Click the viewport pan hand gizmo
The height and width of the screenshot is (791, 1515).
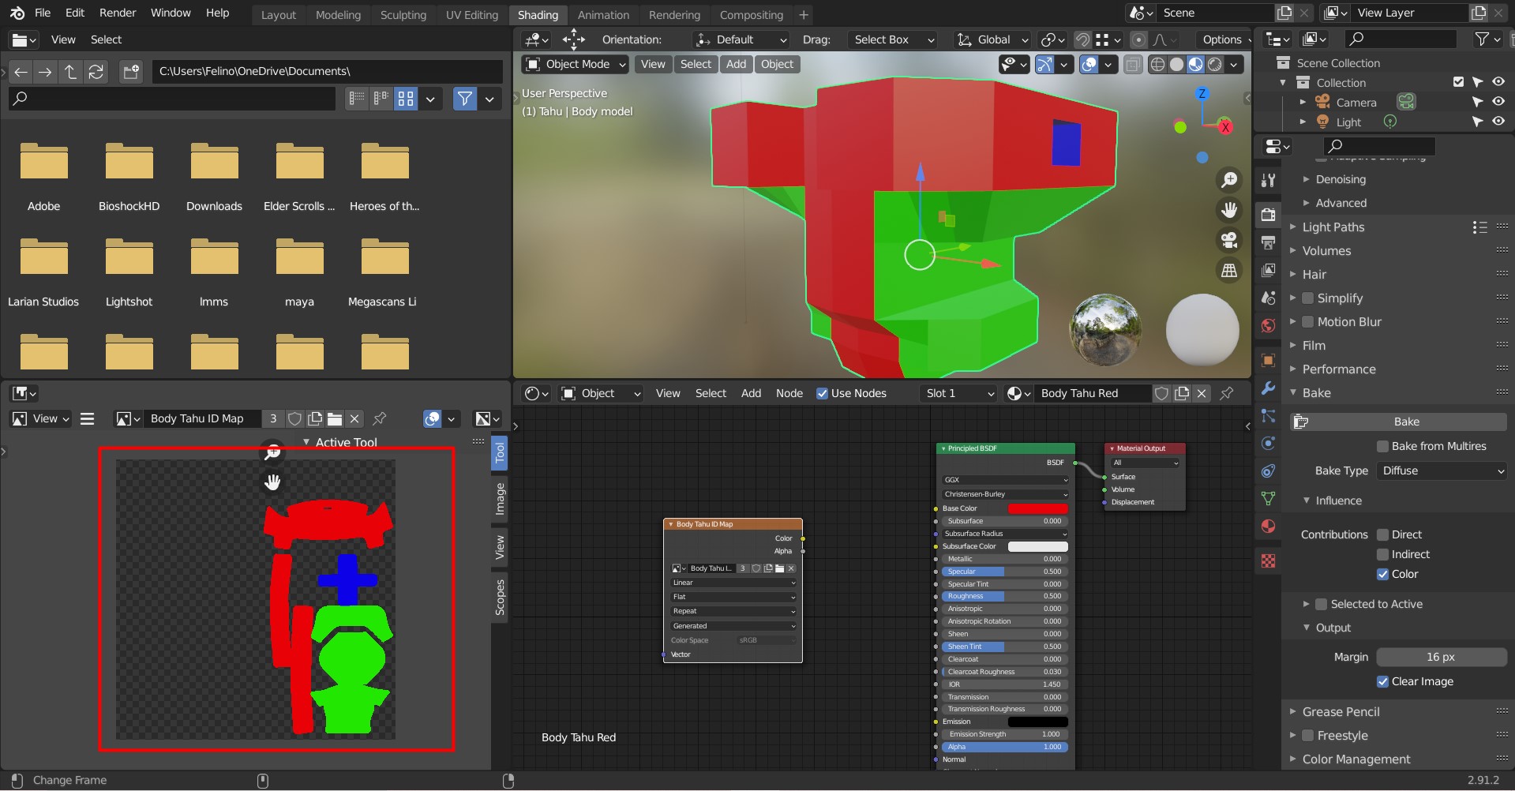pyautogui.click(x=1229, y=210)
